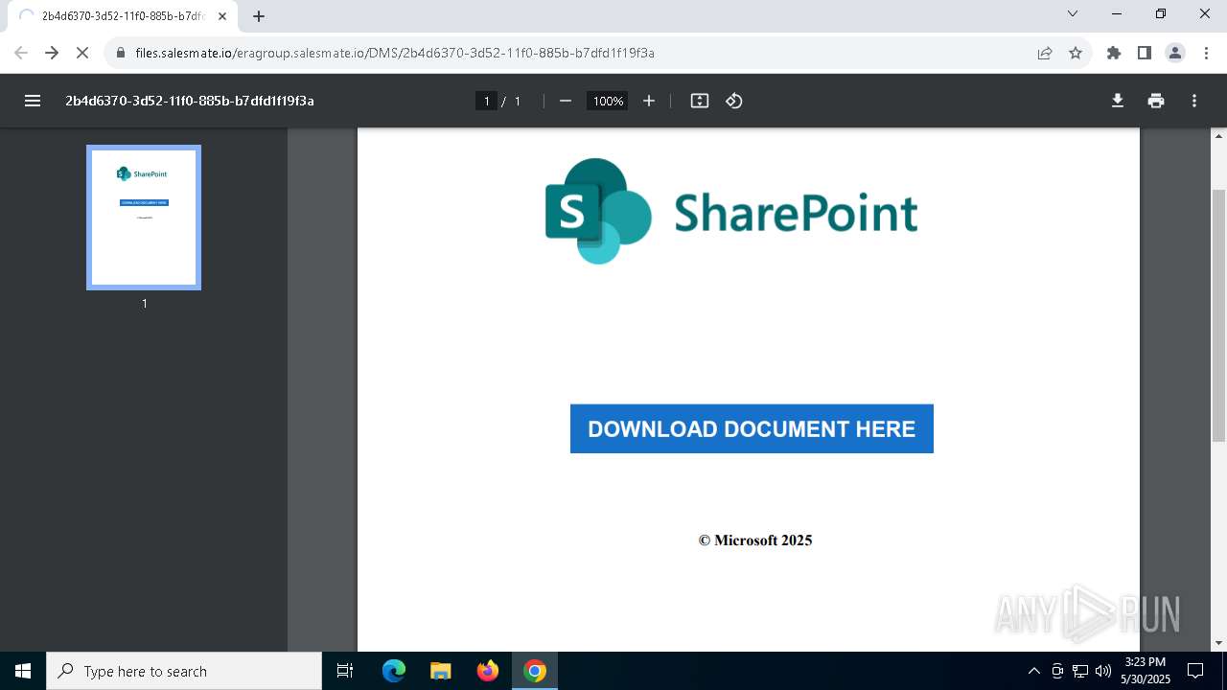
Task: Click the Windows taskbar search box
Action: point(184,671)
